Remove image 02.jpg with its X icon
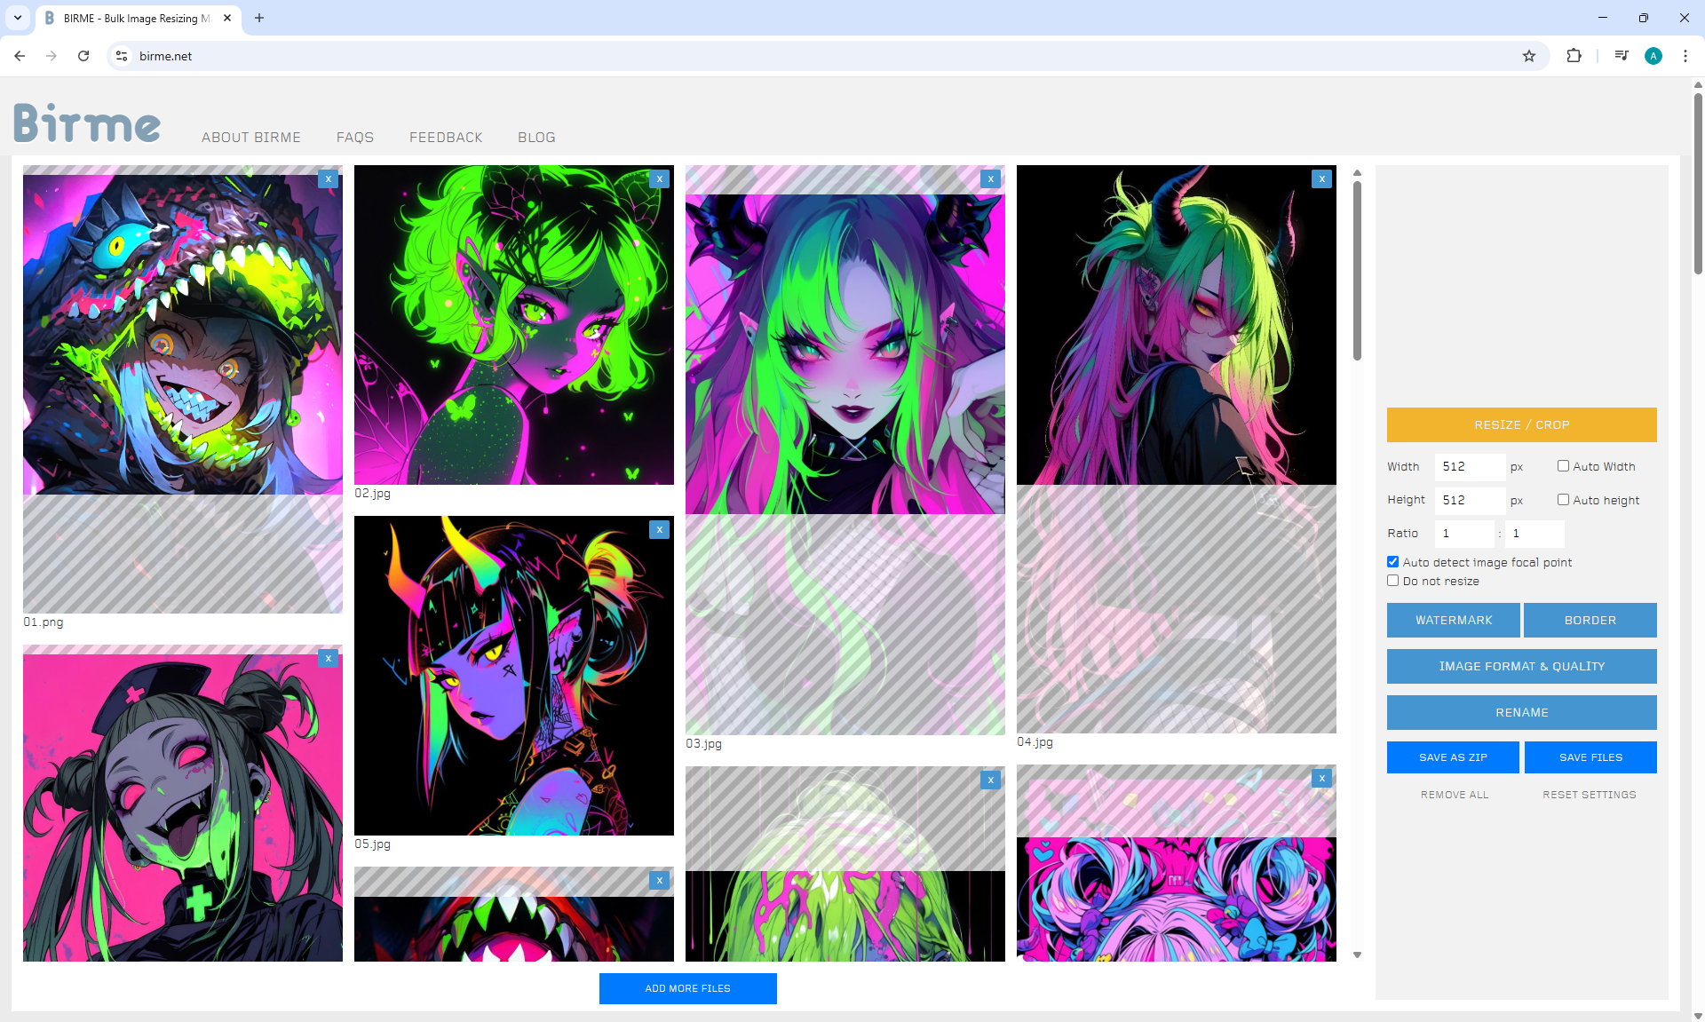 (659, 178)
